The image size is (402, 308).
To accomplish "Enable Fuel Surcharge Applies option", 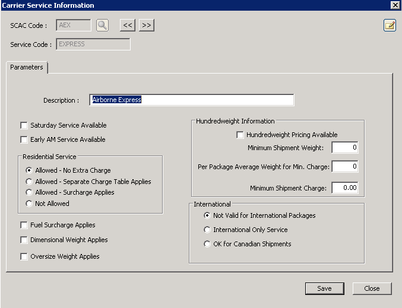I will coord(24,226).
